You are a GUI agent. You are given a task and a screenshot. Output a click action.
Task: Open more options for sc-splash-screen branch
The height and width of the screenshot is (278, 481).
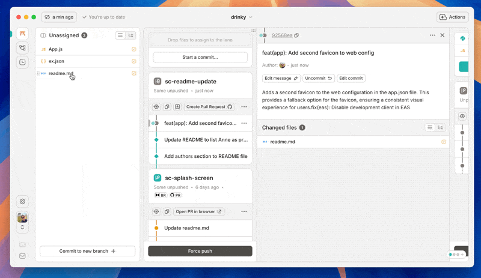(244, 211)
